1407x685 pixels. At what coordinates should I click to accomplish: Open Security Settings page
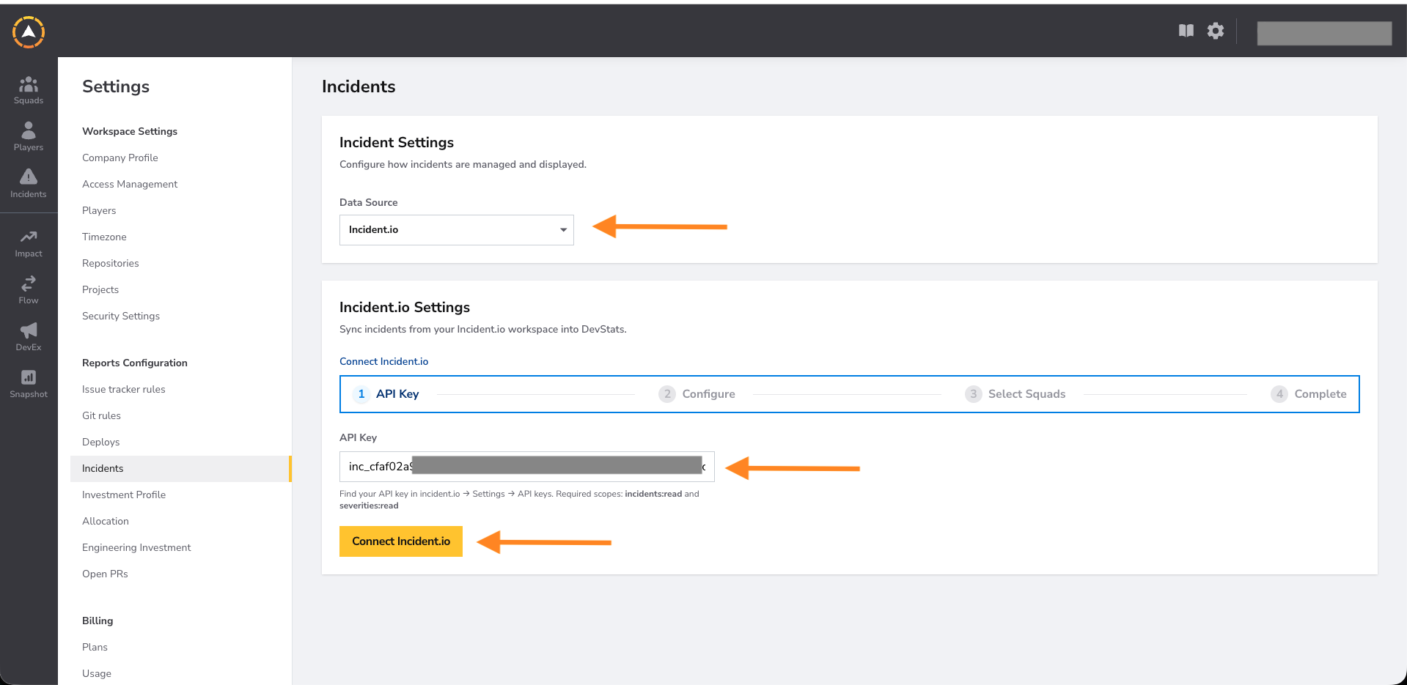tap(121, 316)
